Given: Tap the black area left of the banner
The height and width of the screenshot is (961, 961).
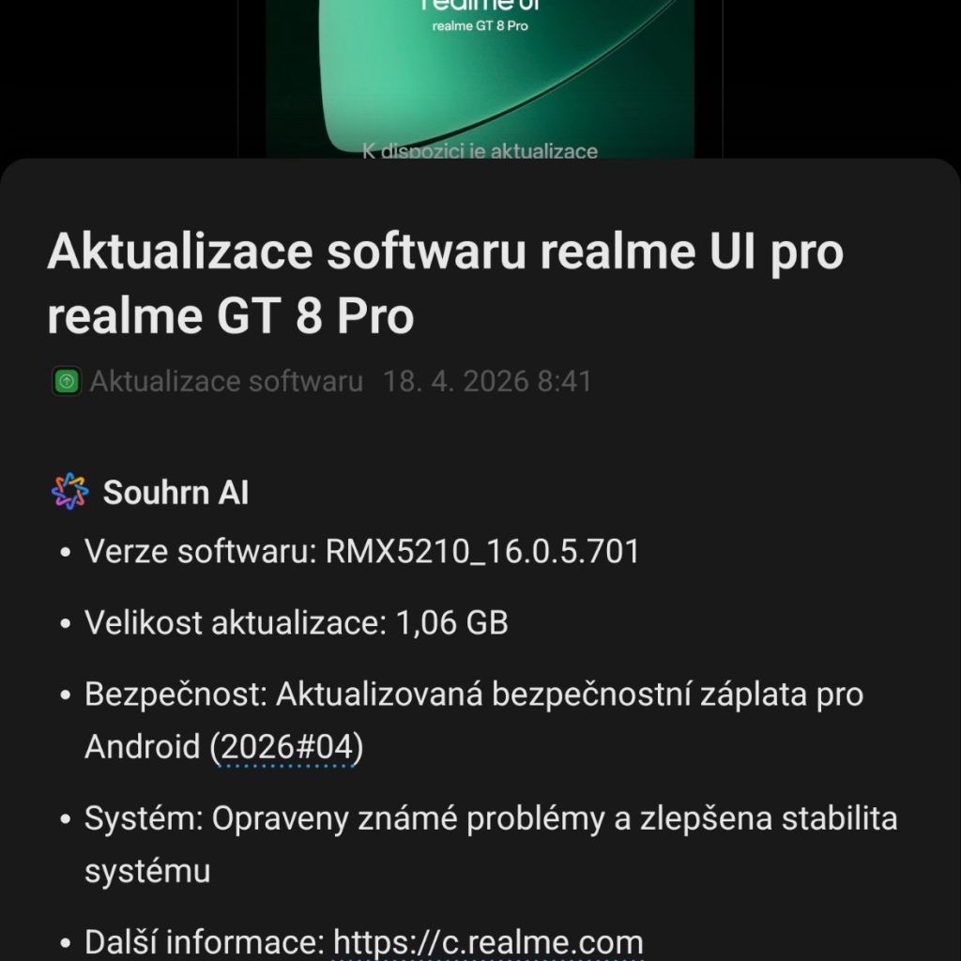Looking at the screenshot, I should pyautogui.click(x=119, y=79).
